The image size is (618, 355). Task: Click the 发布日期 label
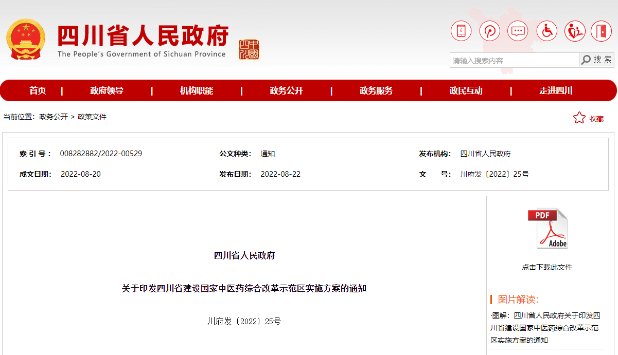(235, 174)
